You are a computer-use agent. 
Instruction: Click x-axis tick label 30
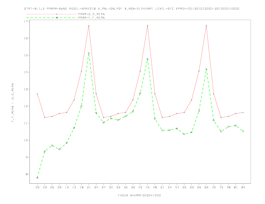point(111,187)
